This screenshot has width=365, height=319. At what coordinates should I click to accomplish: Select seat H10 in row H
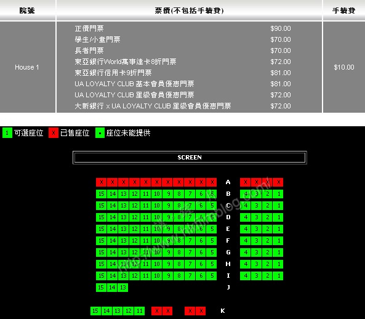[157, 264]
